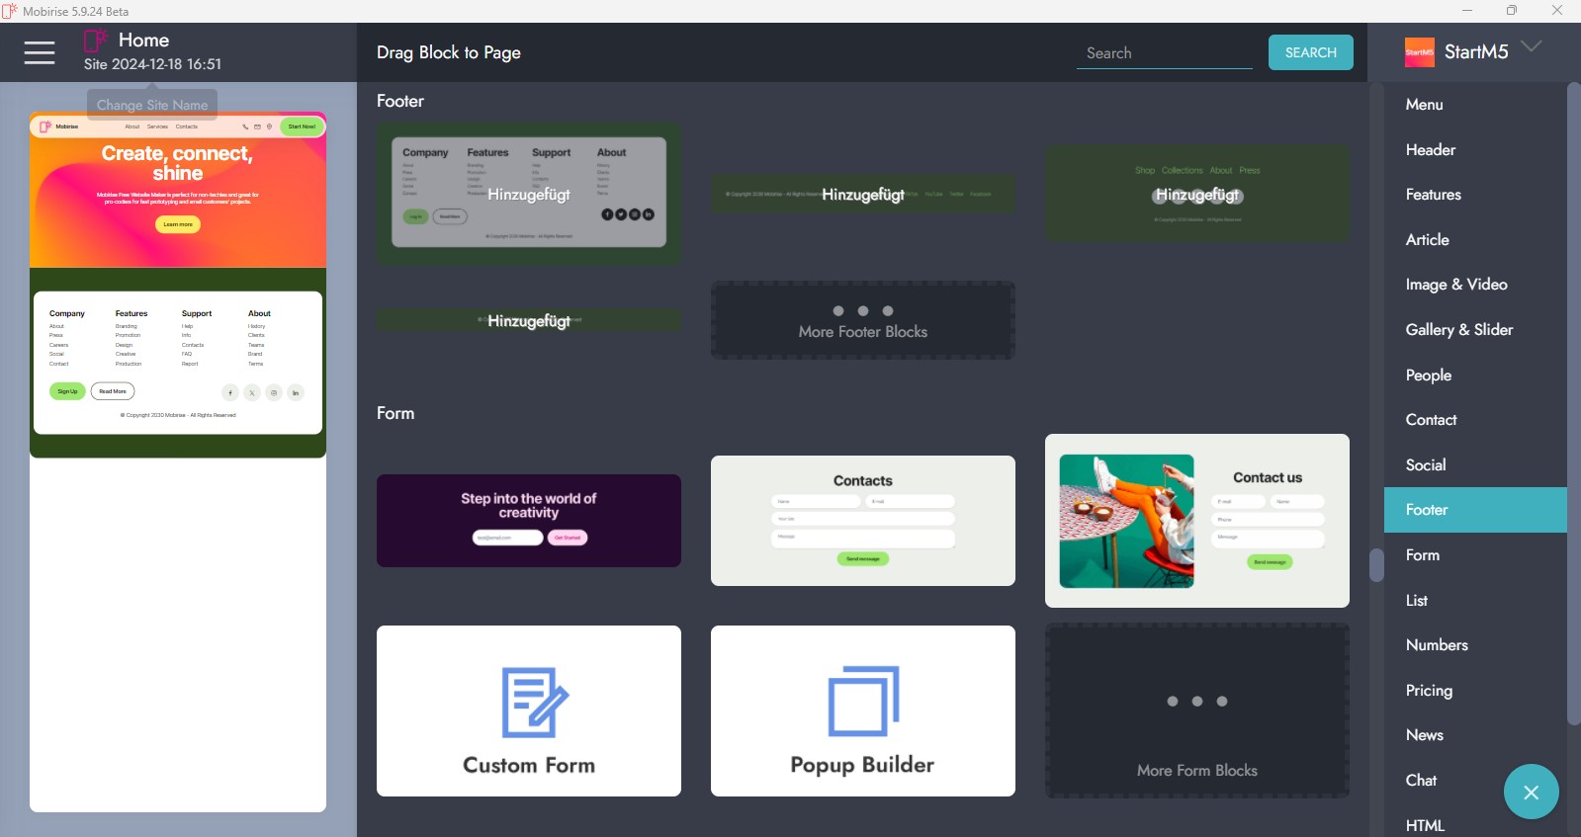Pick the four-column Company/Features footer block thumbnail
Screen dimensions: 1581x837
pyautogui.click(x=529, y=193)
